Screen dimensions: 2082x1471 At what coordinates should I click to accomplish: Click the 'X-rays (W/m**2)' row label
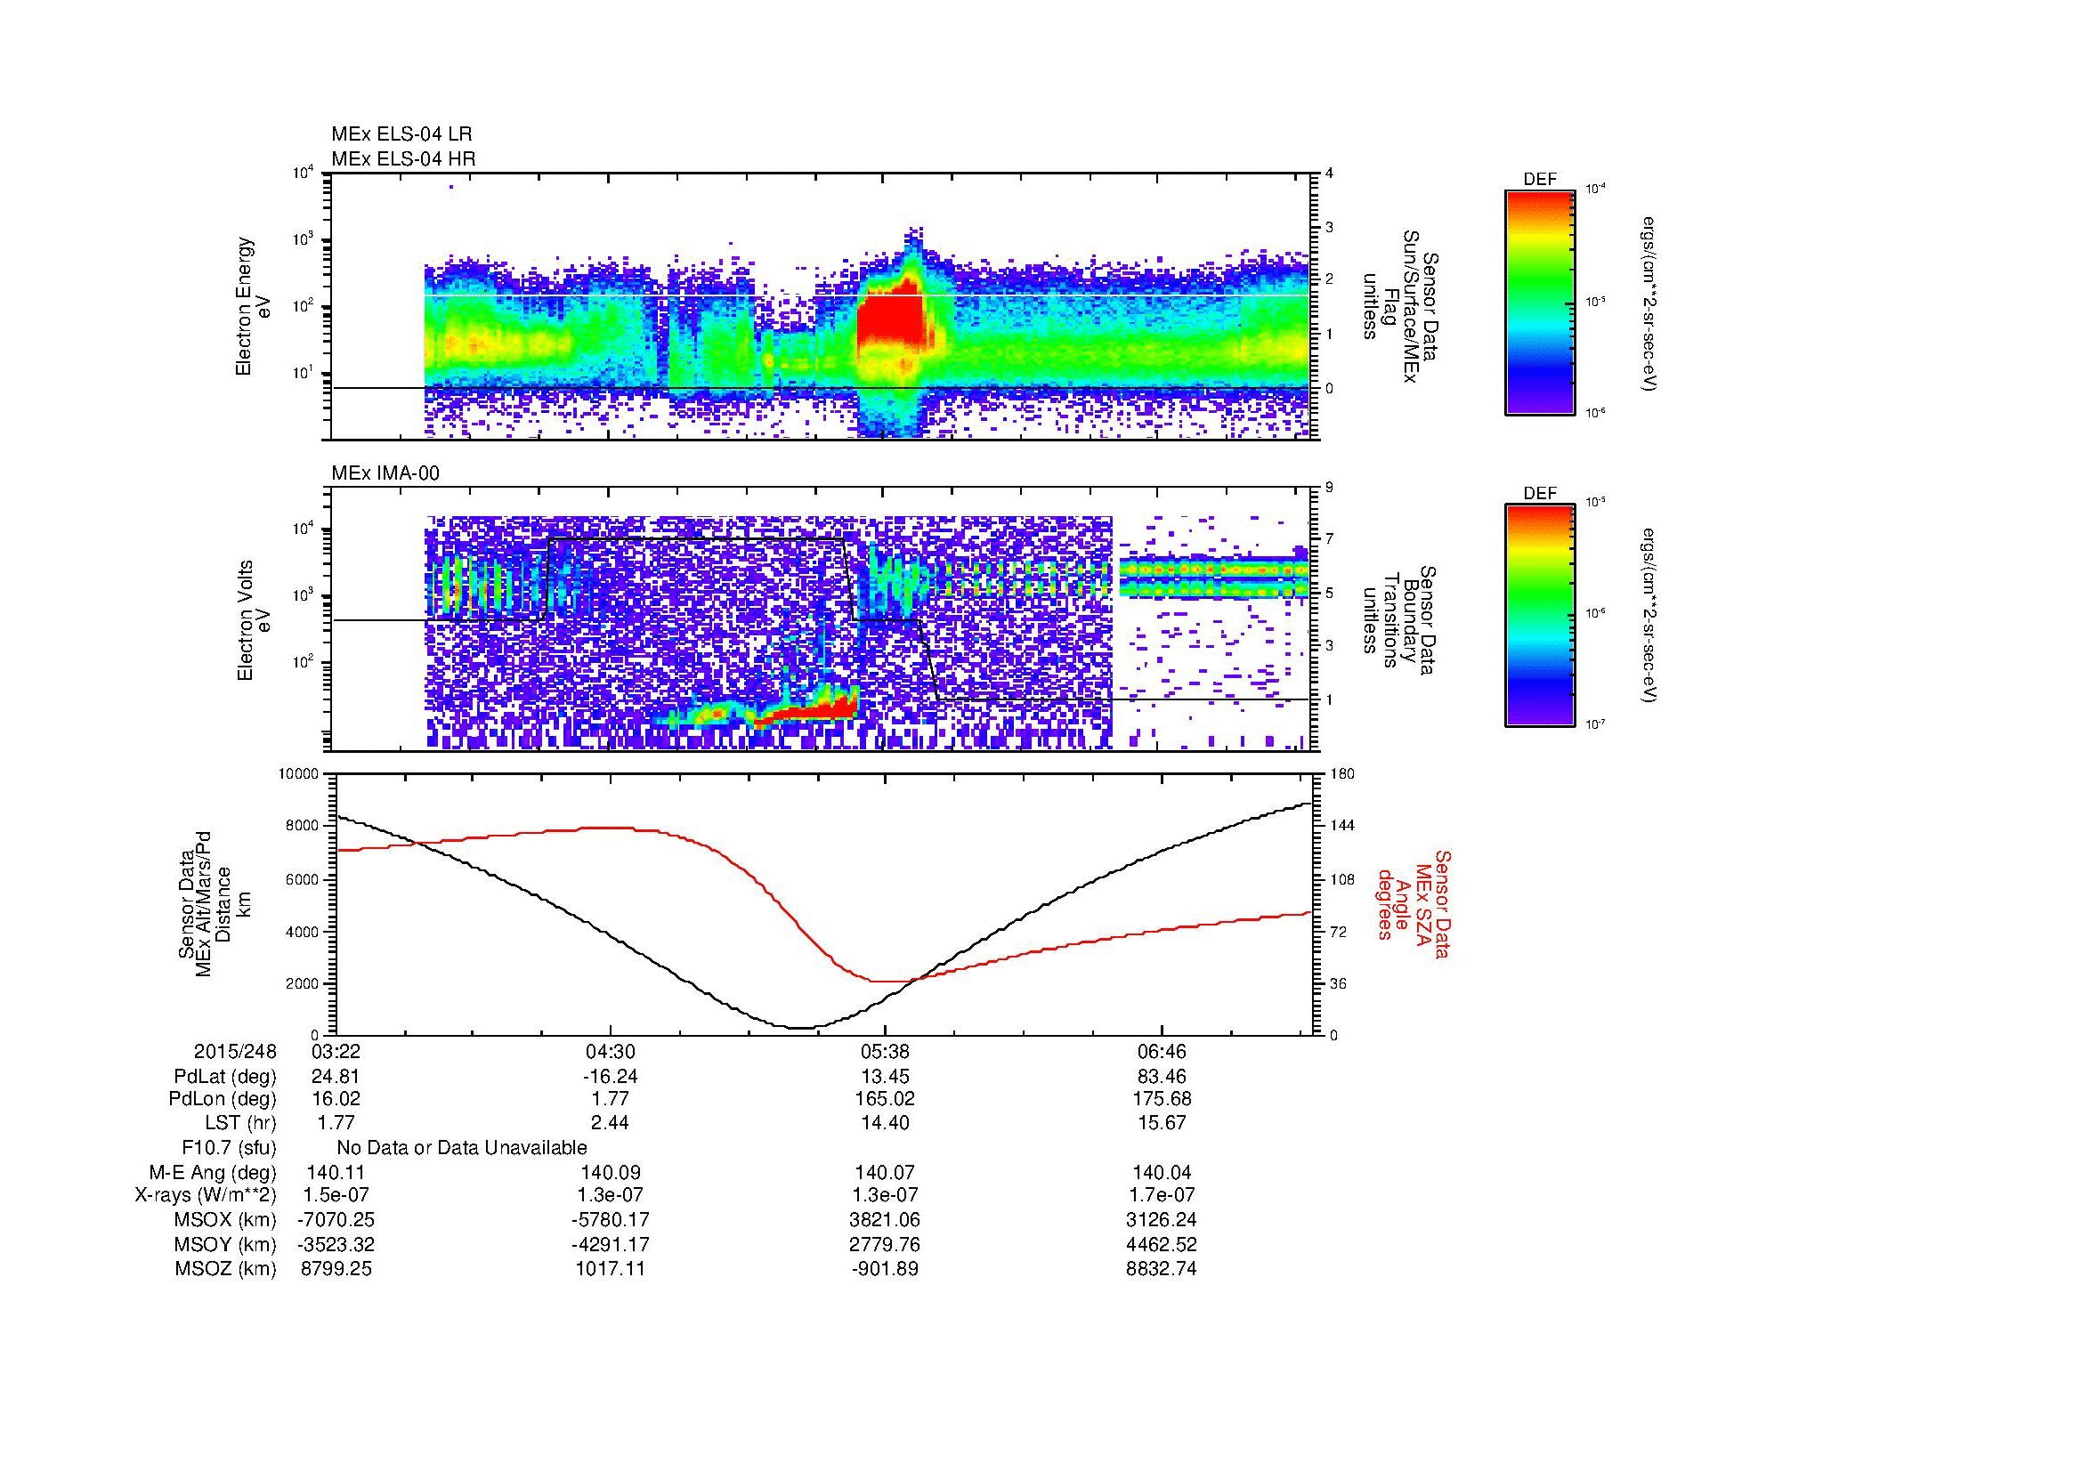pyautogui.click(x=205, y=1195)
